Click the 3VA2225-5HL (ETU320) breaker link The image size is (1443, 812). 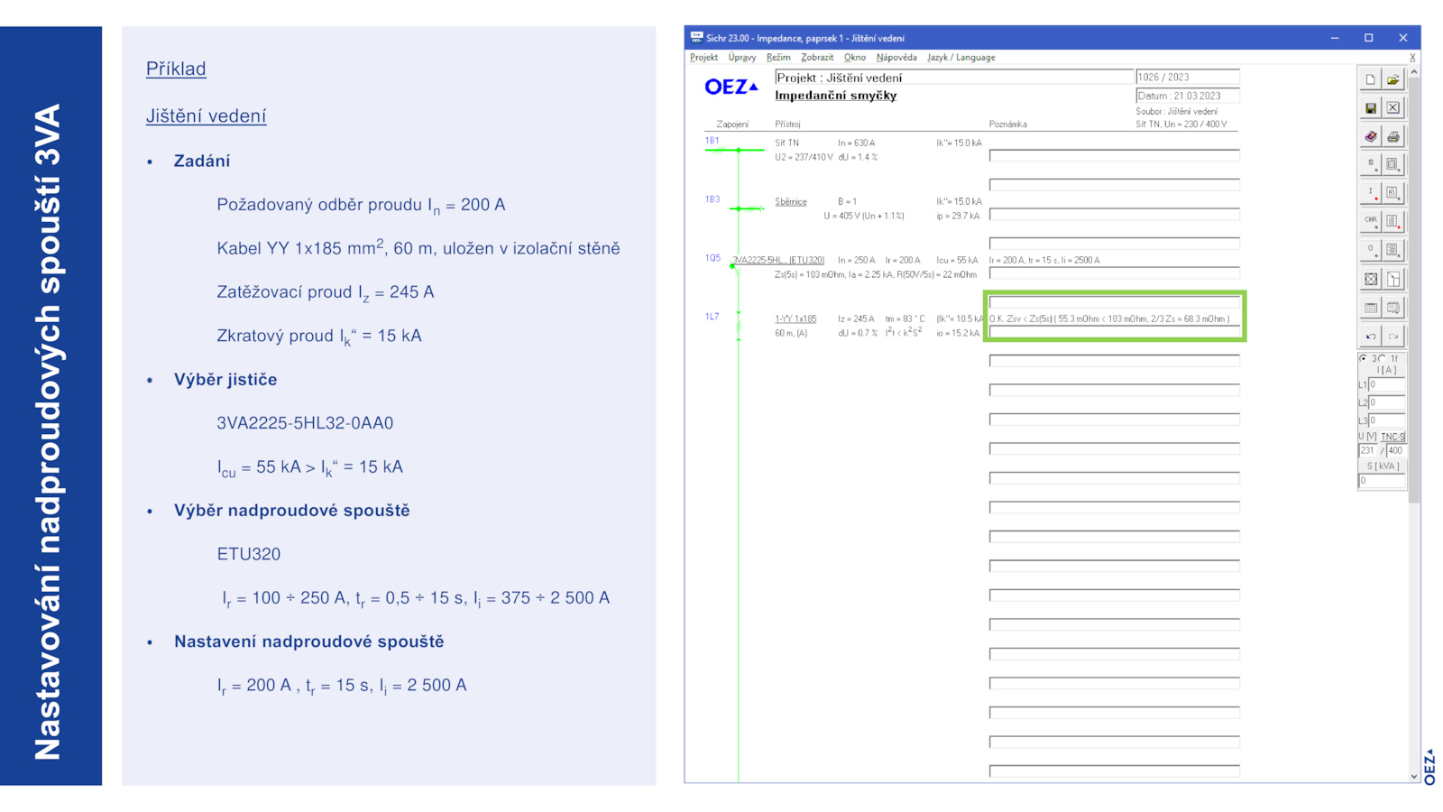coord(778,260)
